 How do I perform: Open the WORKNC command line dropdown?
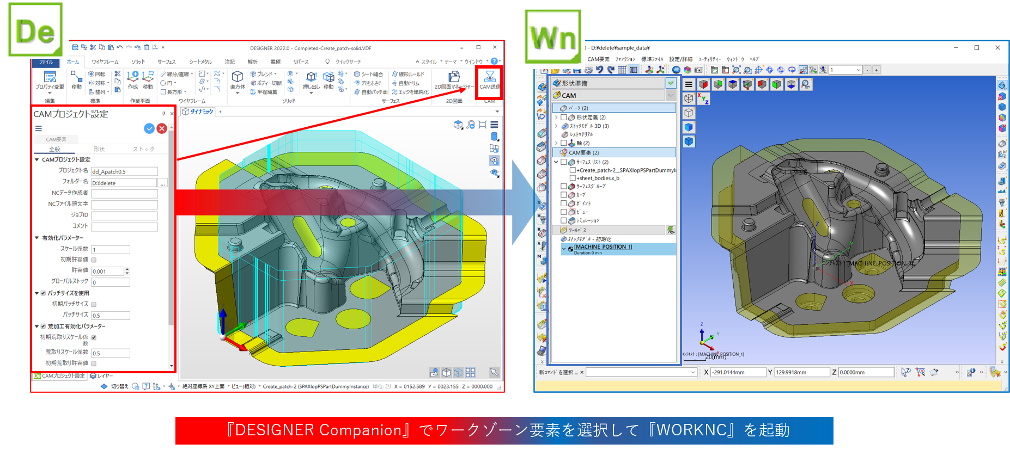[x=693, y=372]
